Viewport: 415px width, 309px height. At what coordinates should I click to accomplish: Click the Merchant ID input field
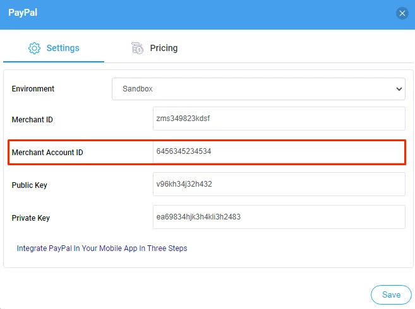click(x=279, y=119)
